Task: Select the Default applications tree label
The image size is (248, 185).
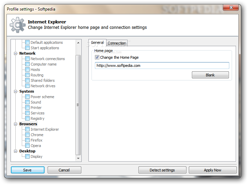Action: pos(47,42)
